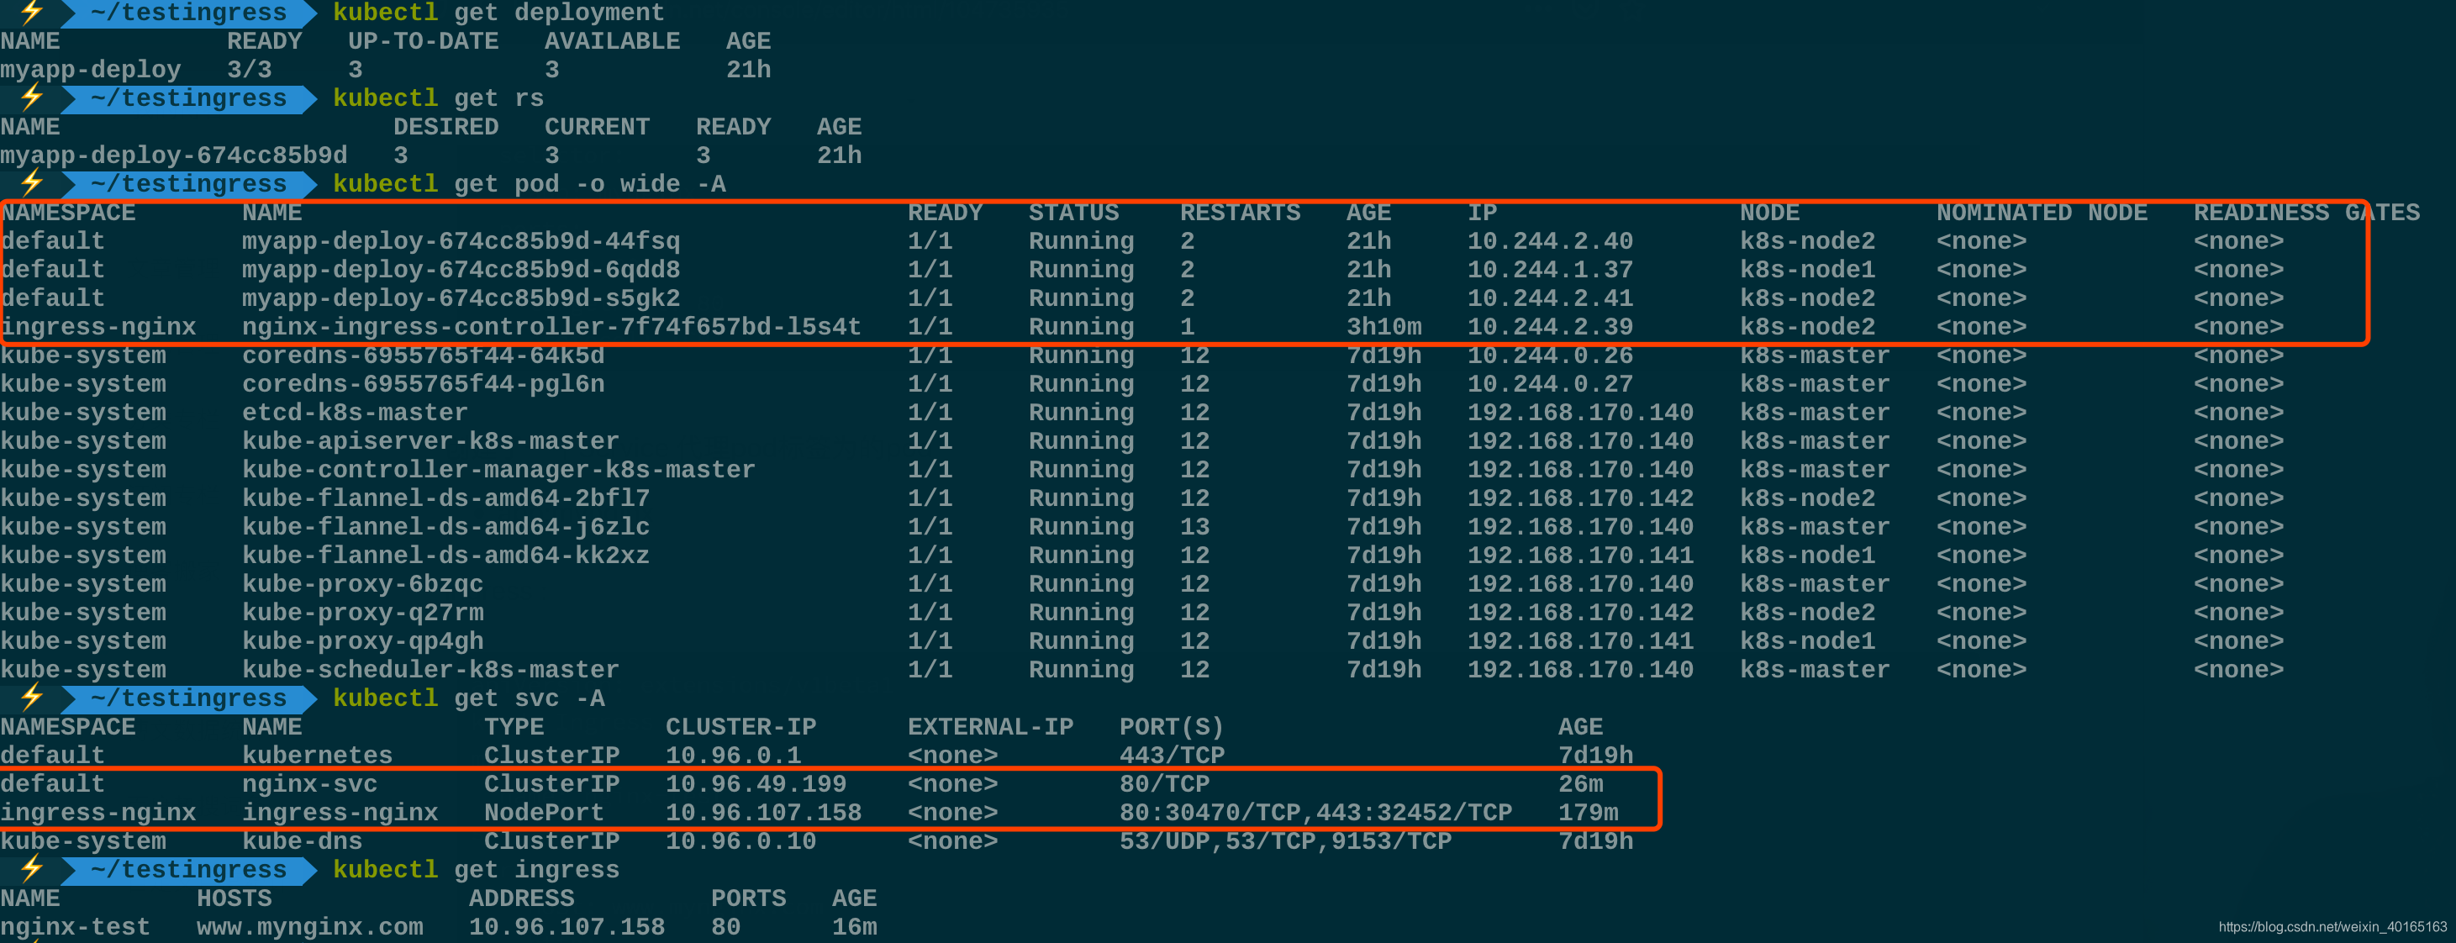Click the ~/testingress path segment before 'get ingress'
This screenshot has width=2456, height=943.
[x=189, y=870]
